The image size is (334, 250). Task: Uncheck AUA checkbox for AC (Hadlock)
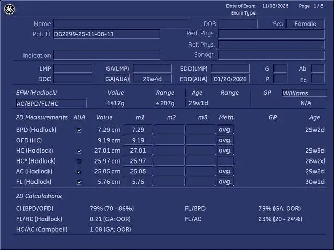(x=79, y=172)
